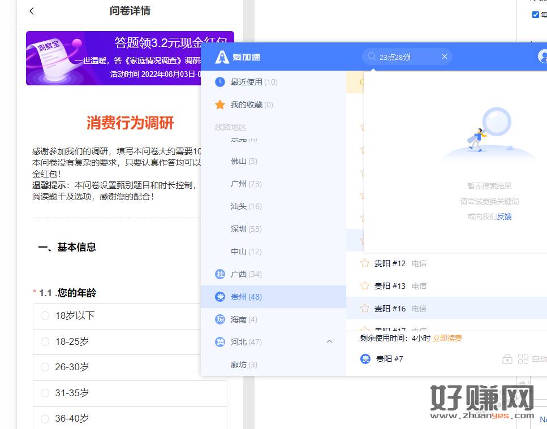The height and width of the screenshot is (429, 547).
Task: Focus the search field containing 23点28分
Action: pos(407,57)
